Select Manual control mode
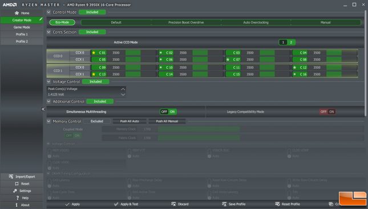This screenshot has width=368, height=209. [326, 22]
